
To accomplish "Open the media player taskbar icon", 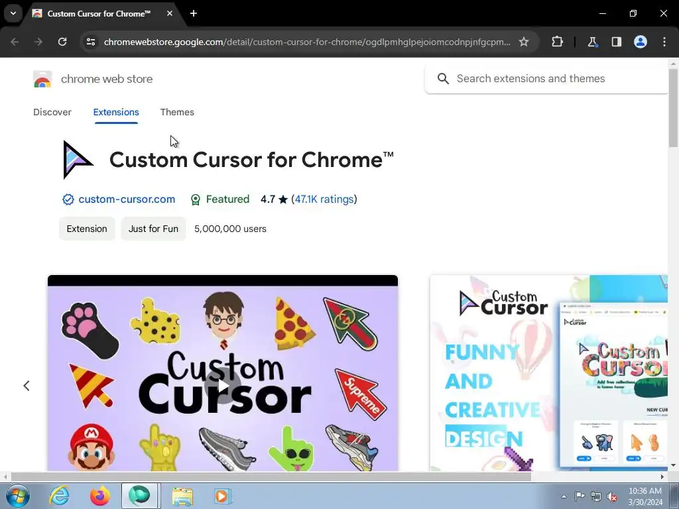I will (x=223, y=496).
